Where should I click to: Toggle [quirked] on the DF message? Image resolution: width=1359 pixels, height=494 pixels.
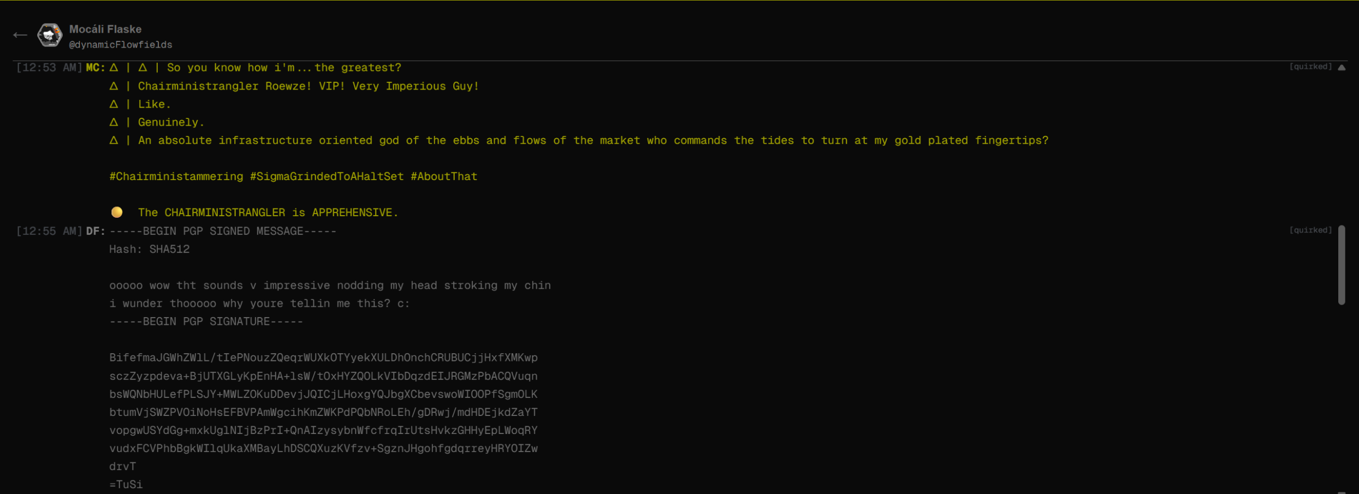pos(1310,230)
